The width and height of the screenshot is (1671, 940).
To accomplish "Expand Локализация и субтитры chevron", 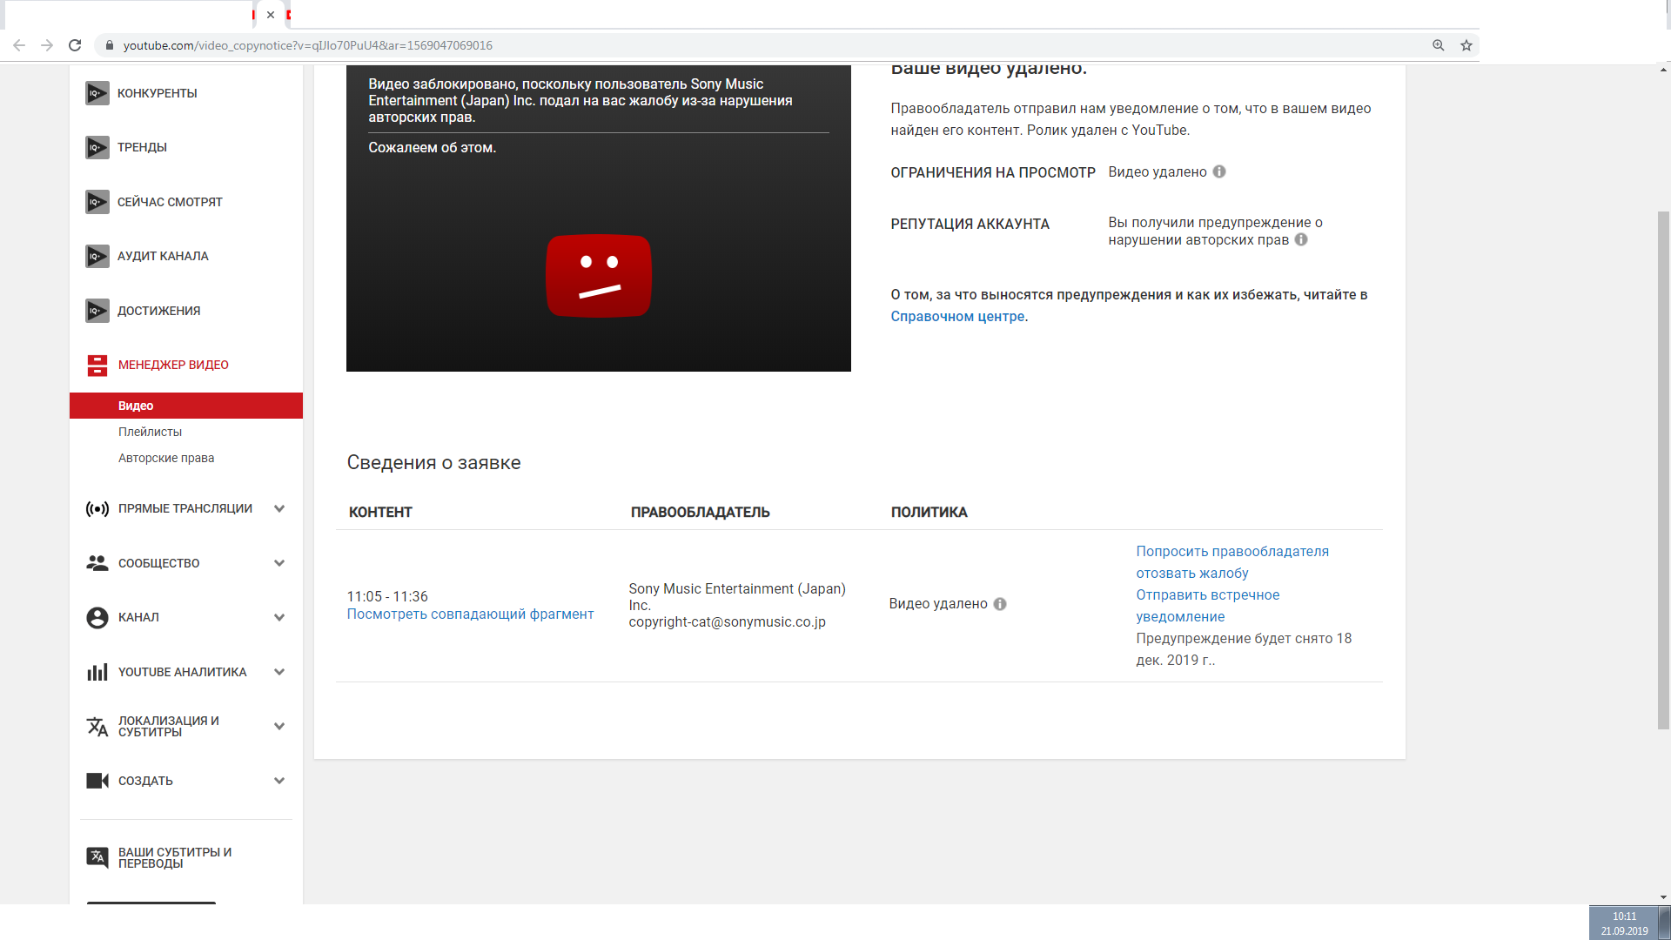I will click(279, 726).
